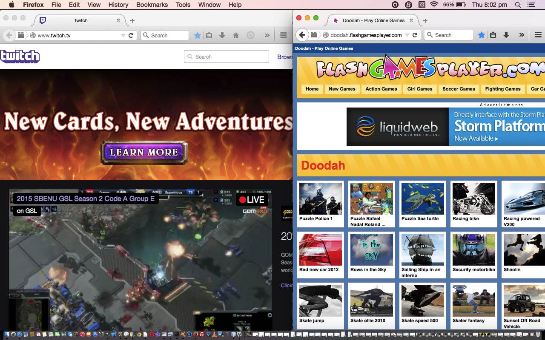Open the Apple menu
This screenshot has width=545, height=340.
(x=11, y=5)
